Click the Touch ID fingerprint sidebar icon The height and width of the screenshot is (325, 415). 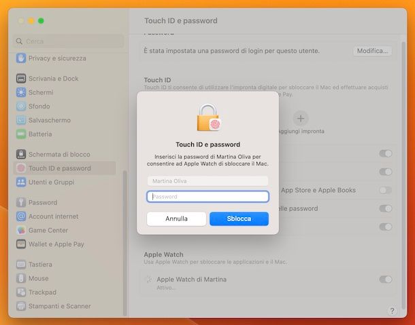click(x=21, y=168)
